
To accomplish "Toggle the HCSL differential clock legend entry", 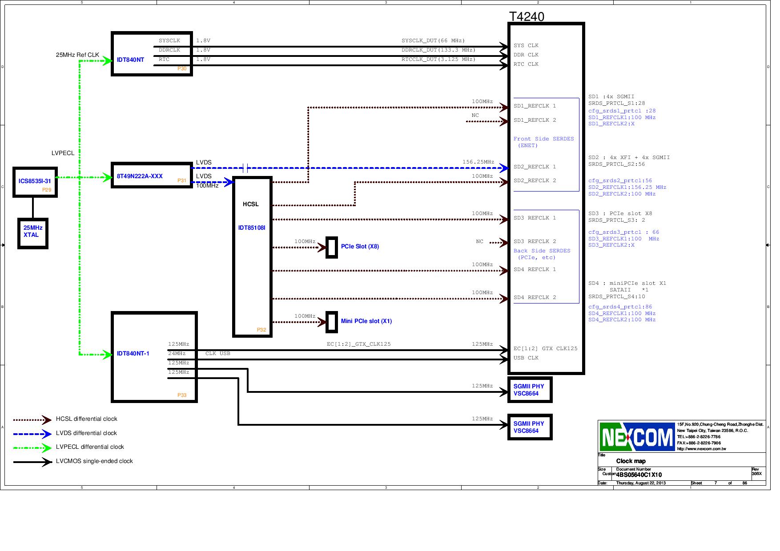I will pyautogui.click(x=87, y=419).
